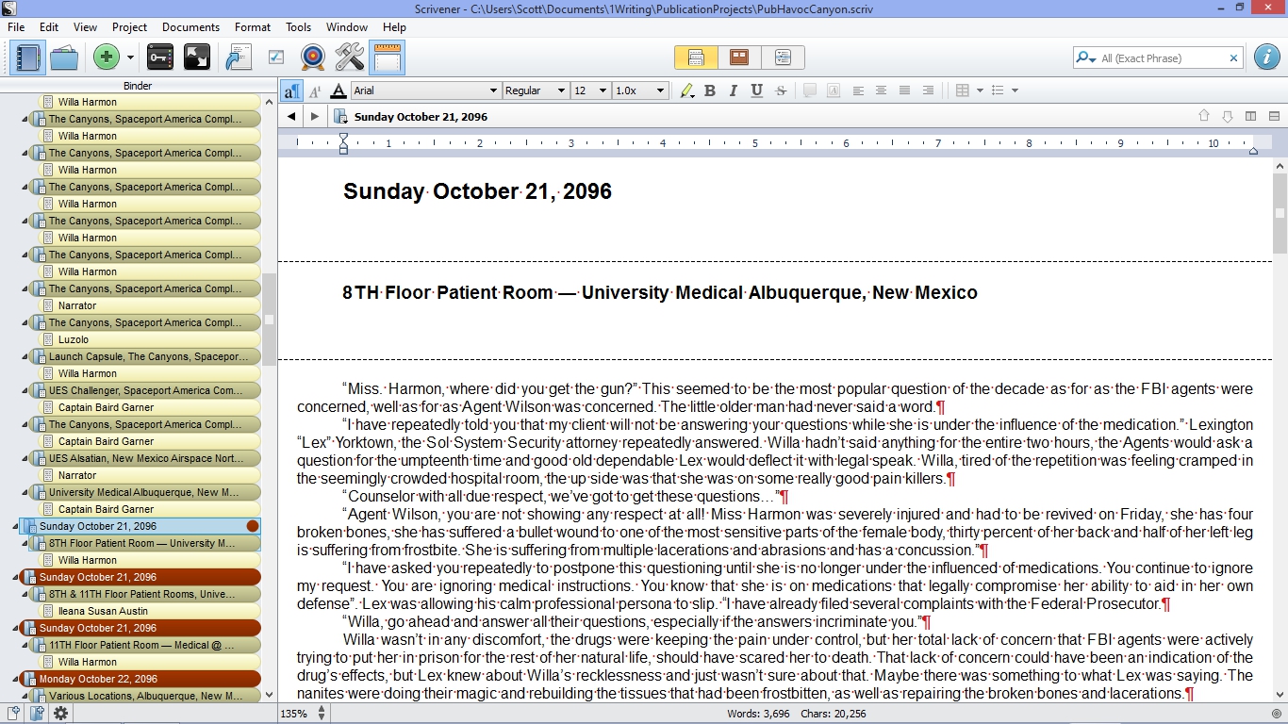Screen dimensions: 1288x724
Task: Open the font size 12 dropdown
Action: 590,90
